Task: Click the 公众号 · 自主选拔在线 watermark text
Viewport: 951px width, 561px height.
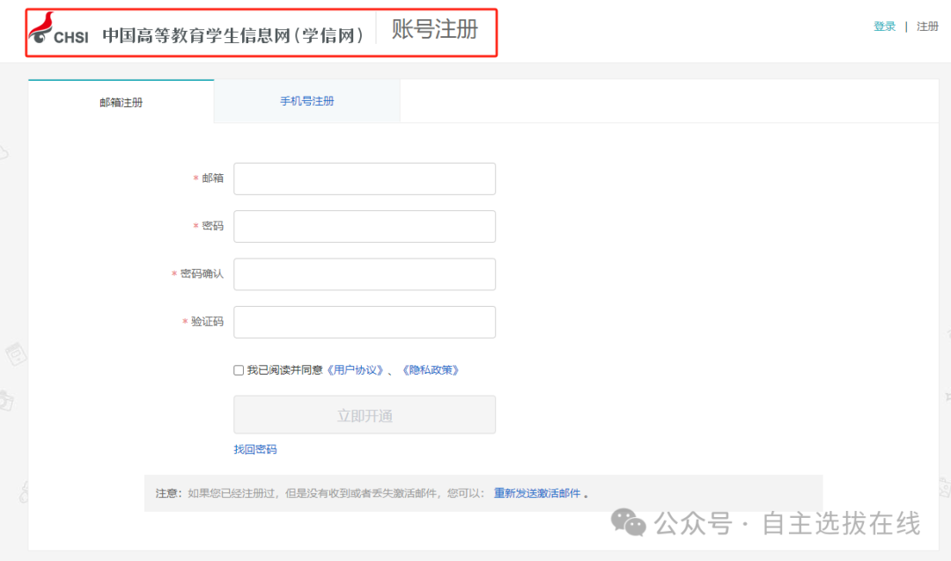Action: (x=786, y=524)
